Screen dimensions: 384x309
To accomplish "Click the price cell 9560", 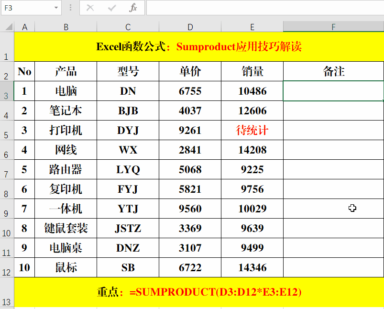I will [x=190, y=209].
